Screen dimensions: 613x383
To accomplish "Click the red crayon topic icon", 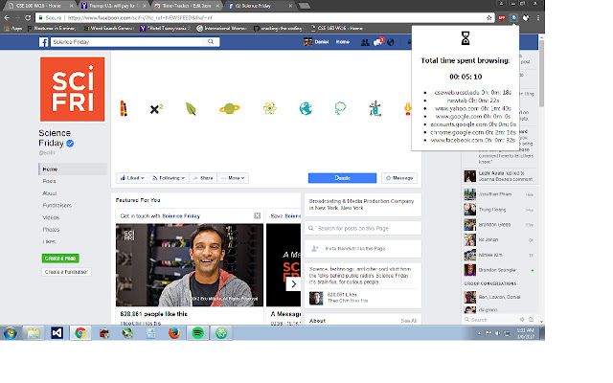I will click(124, 108).
